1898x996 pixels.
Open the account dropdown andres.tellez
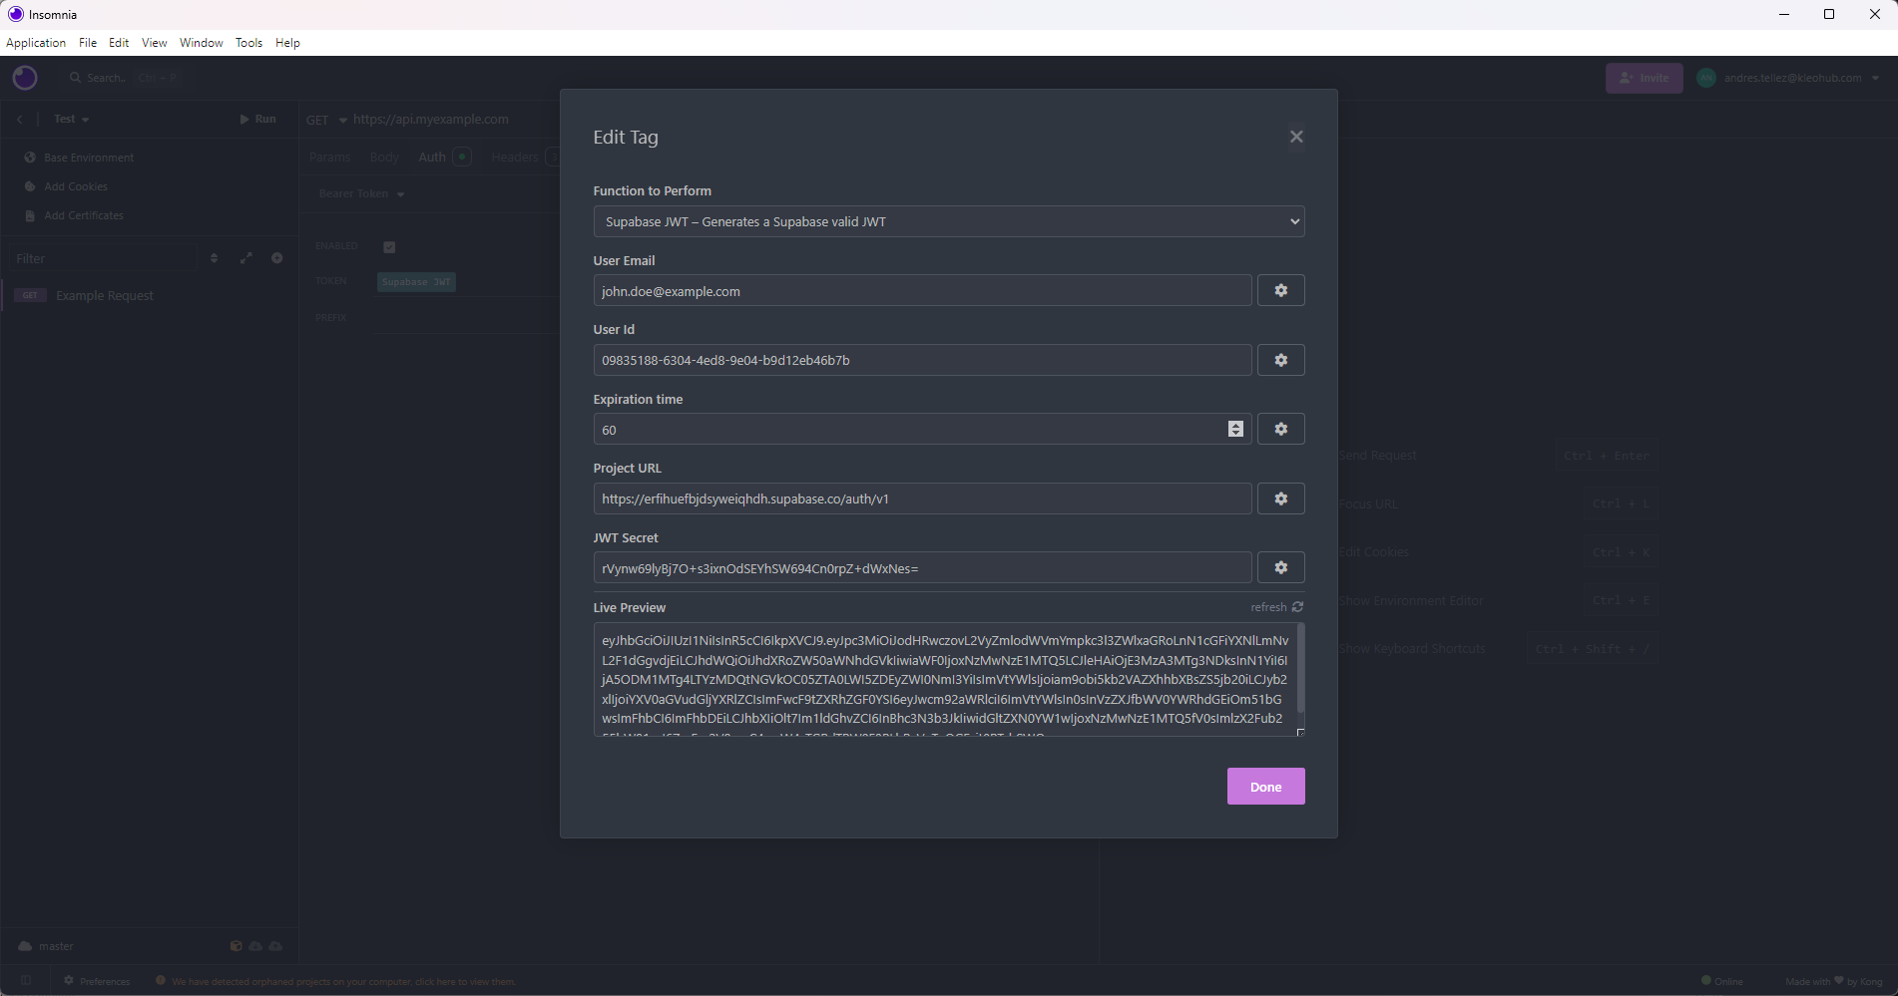tap(1788, 78)
